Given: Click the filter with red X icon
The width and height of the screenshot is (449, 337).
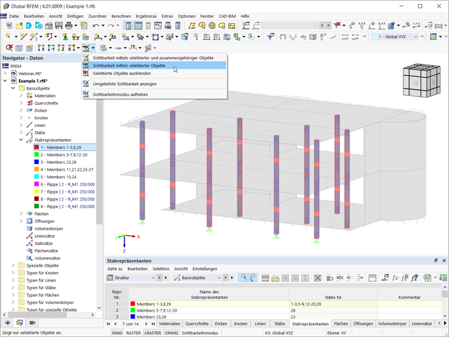Looking at the screenshot, I should 337,26.
